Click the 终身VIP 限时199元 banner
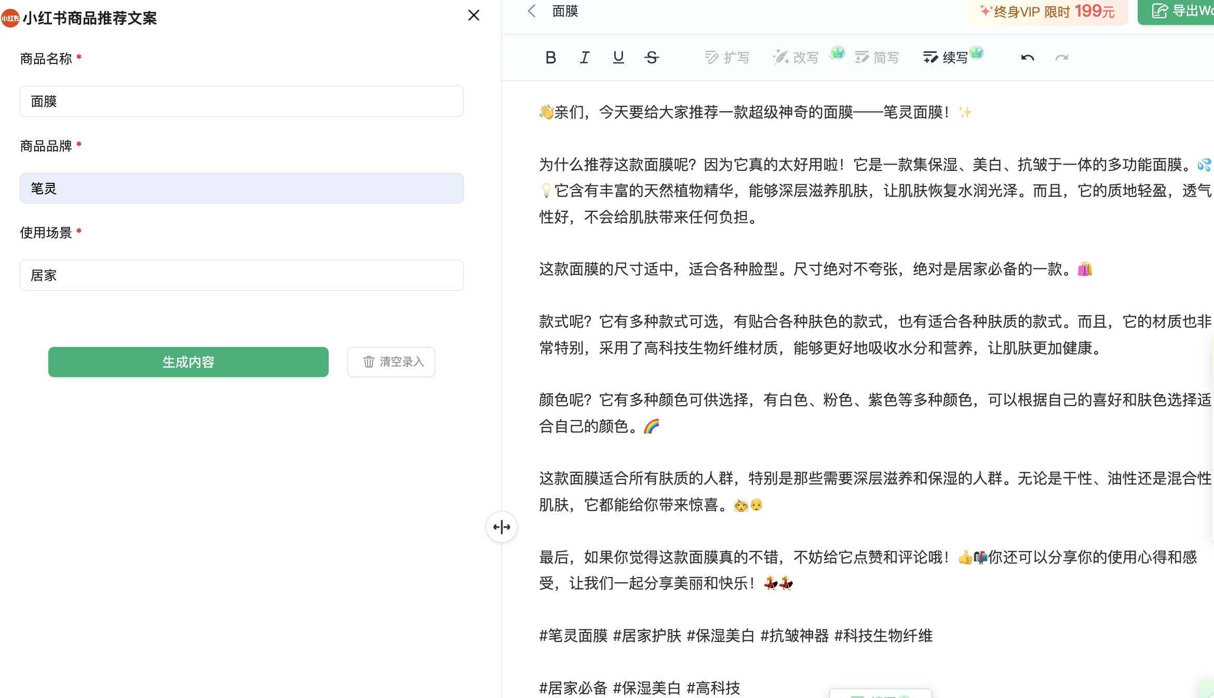 pos(1047,11)
